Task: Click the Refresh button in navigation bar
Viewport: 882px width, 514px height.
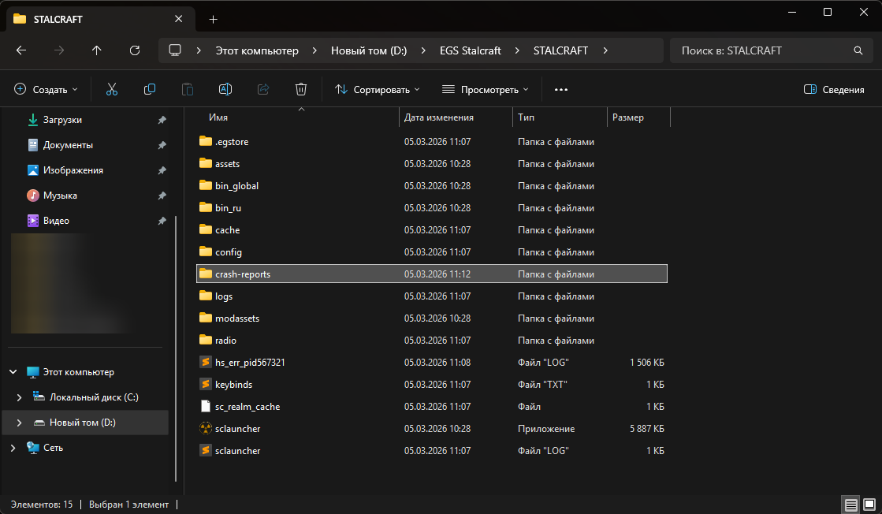Action: [135, 50]
